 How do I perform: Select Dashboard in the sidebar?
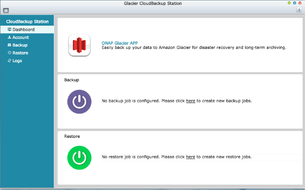(23, 30)
